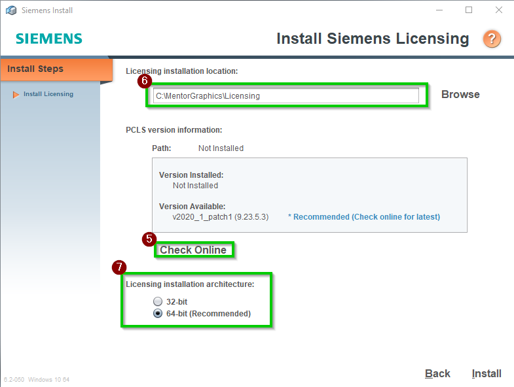
Task: Click the PCLS version information heading
Action: coord(174,130)
